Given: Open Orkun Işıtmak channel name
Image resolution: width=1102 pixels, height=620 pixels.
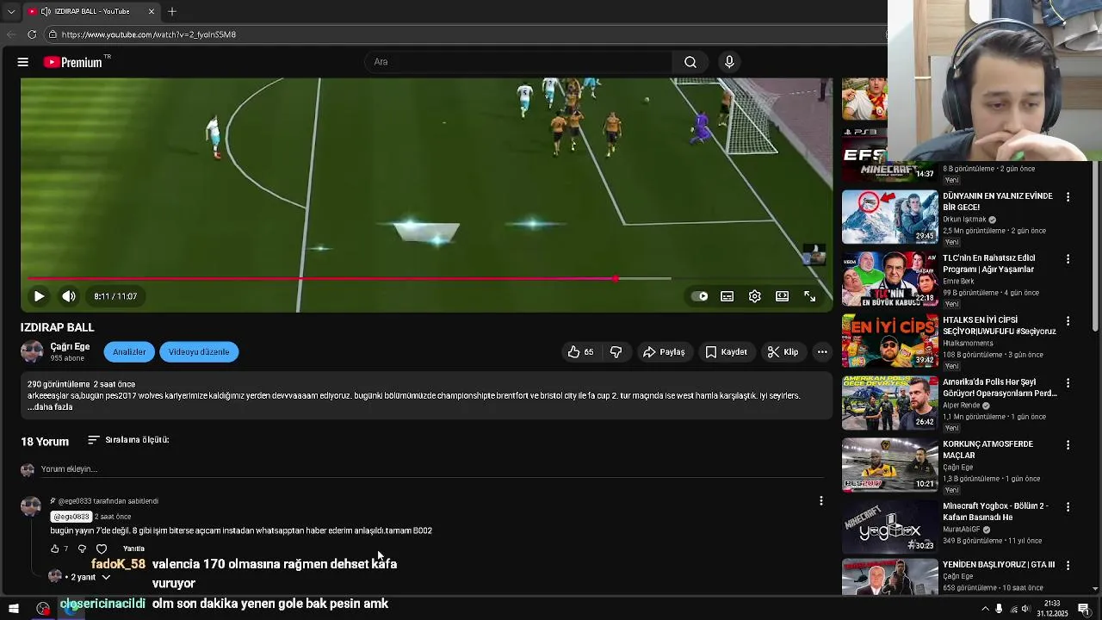Looking at the screenshot, I should click(x=965, y=220).
